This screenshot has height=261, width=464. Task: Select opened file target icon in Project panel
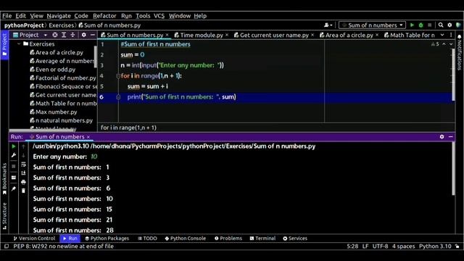click(55, 35)
